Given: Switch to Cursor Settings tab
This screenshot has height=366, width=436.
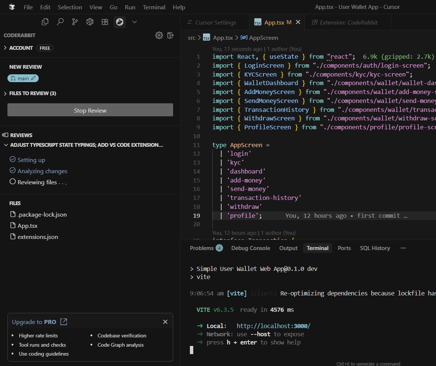Looking at the screenshot, I should point(215,22).
